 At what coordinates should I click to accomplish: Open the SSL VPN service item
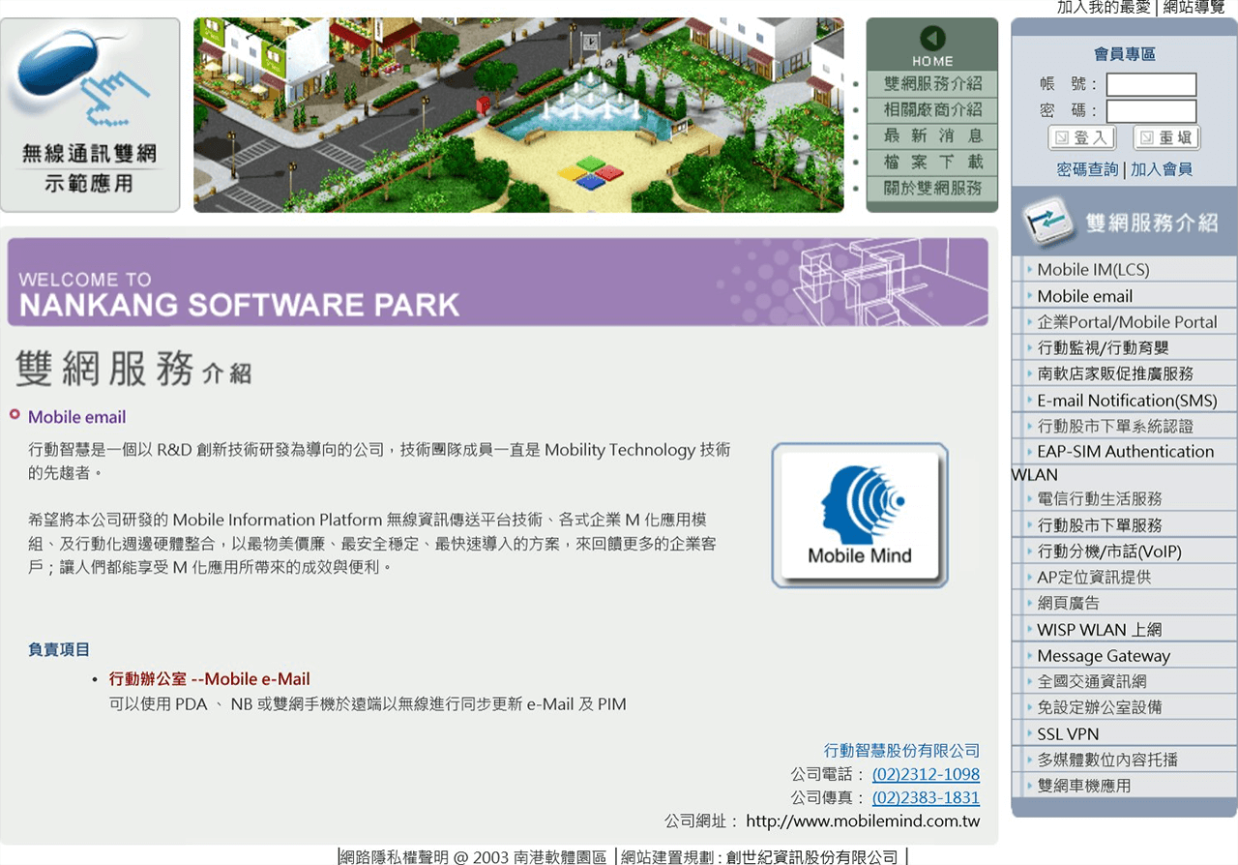[1068, 734]
